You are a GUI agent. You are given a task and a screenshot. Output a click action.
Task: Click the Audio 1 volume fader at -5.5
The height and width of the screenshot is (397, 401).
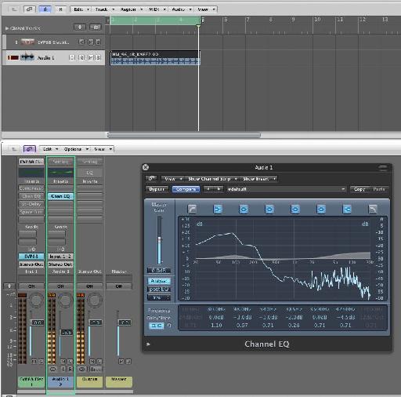click(67, 333)
